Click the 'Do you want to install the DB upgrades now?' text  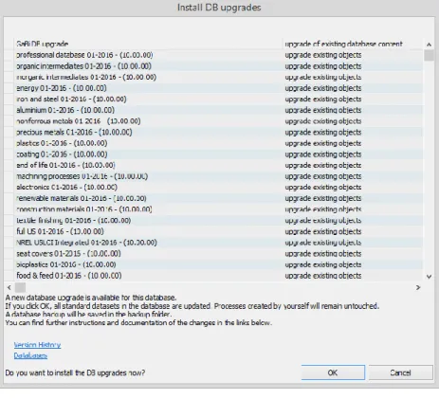click(x=75, y=372)
